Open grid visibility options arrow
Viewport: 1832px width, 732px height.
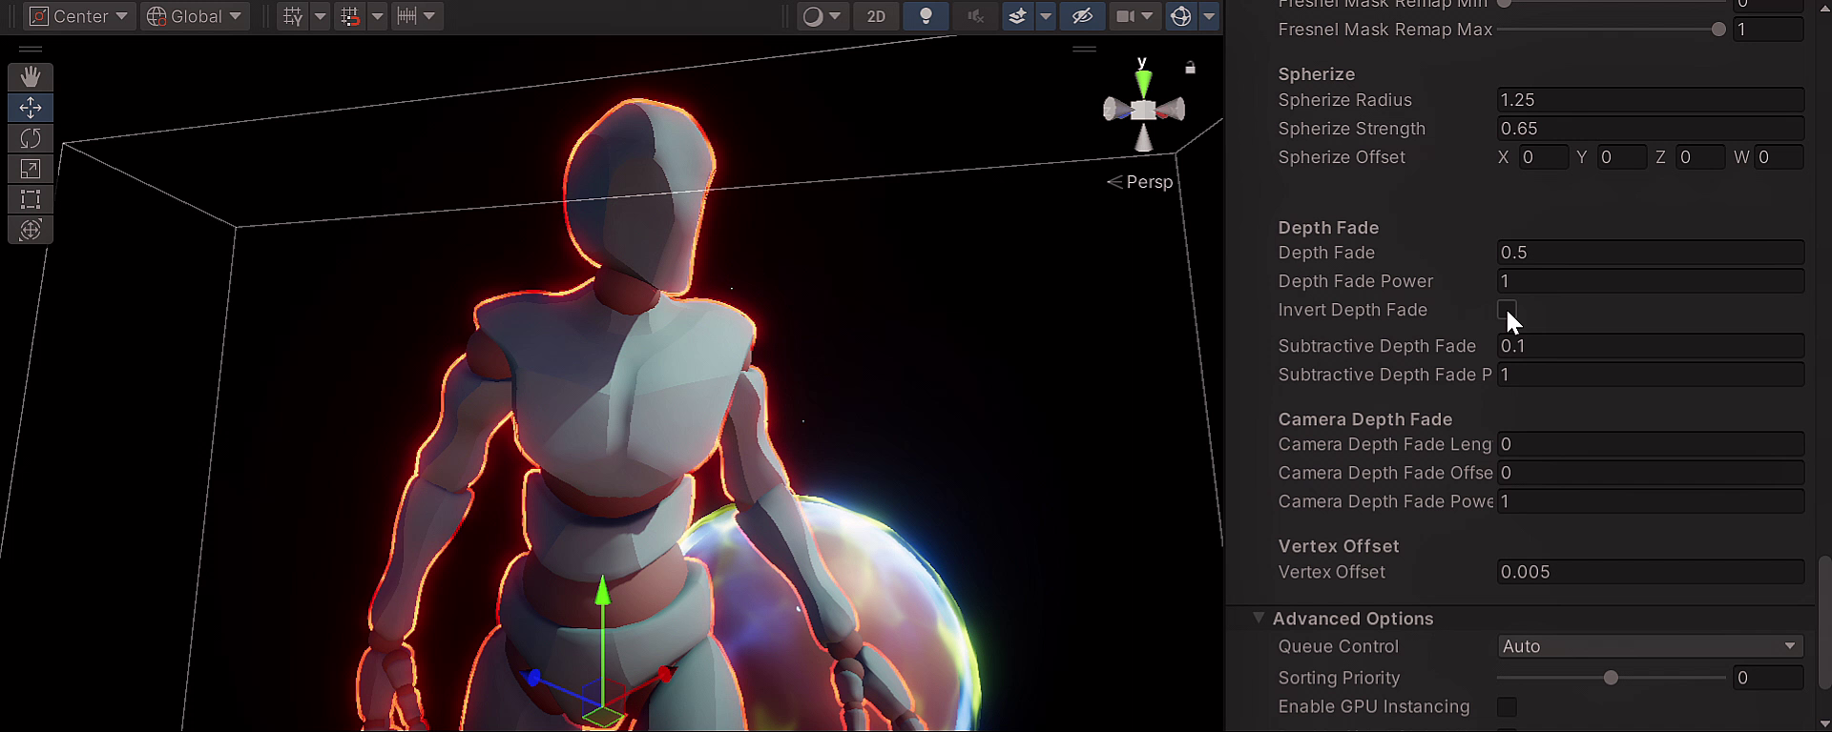(320, 16)
